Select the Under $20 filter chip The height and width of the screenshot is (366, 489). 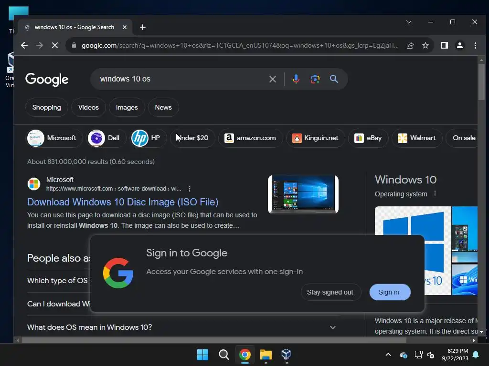pos(192,138)
